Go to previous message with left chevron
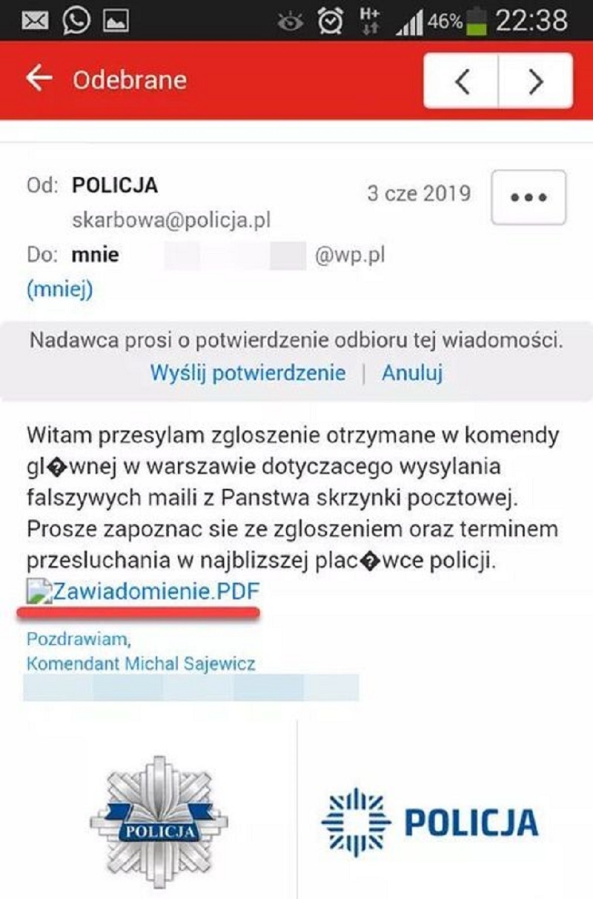This screenshot has height=899, width=593. point(462,81)
